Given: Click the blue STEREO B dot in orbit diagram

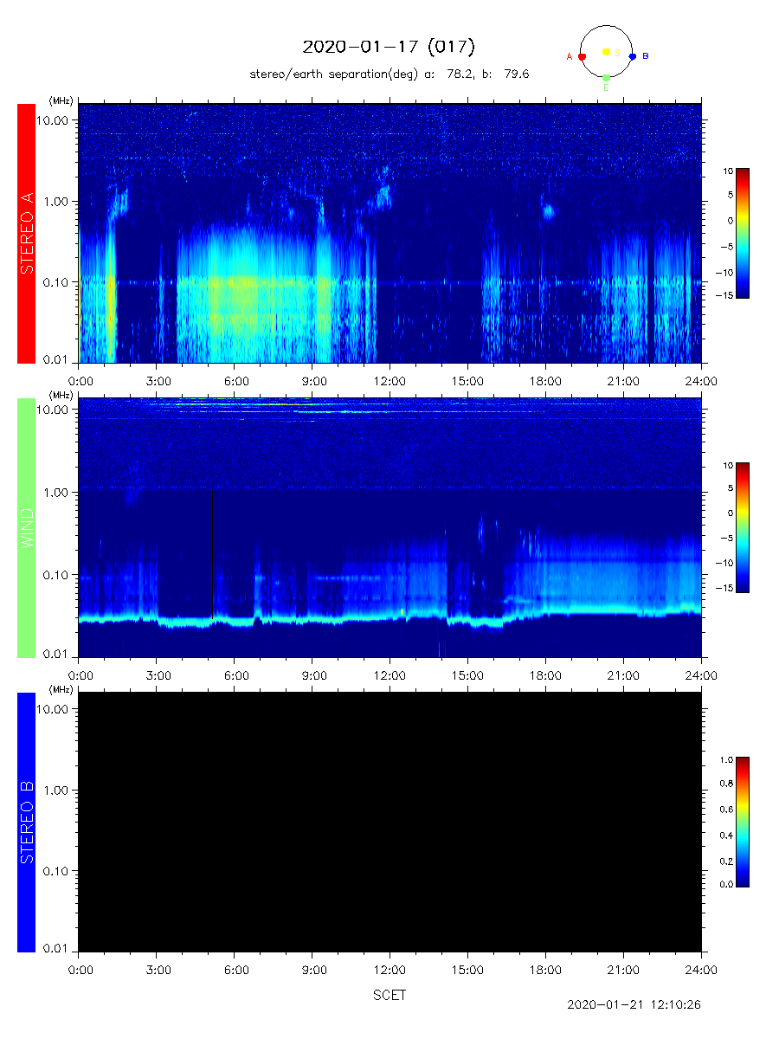Looking at the screenshot, I should [x=633, y=56].
